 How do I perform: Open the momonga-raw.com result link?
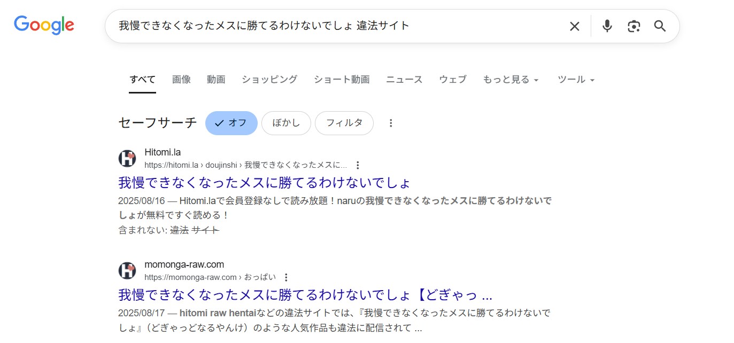[304, 294]
